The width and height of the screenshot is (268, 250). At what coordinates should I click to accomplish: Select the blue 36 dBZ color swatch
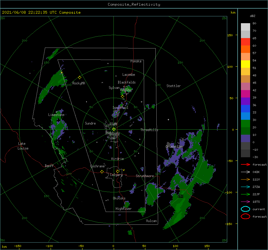245,109
